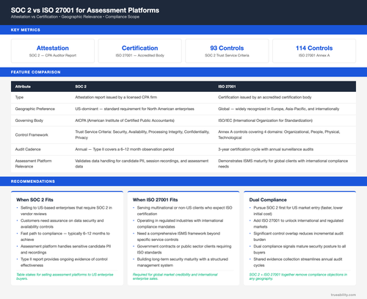The height and width of the screenshot is (299, 367).
Task: Select the '93 Controls' metric card
Action: coord(227,51)
